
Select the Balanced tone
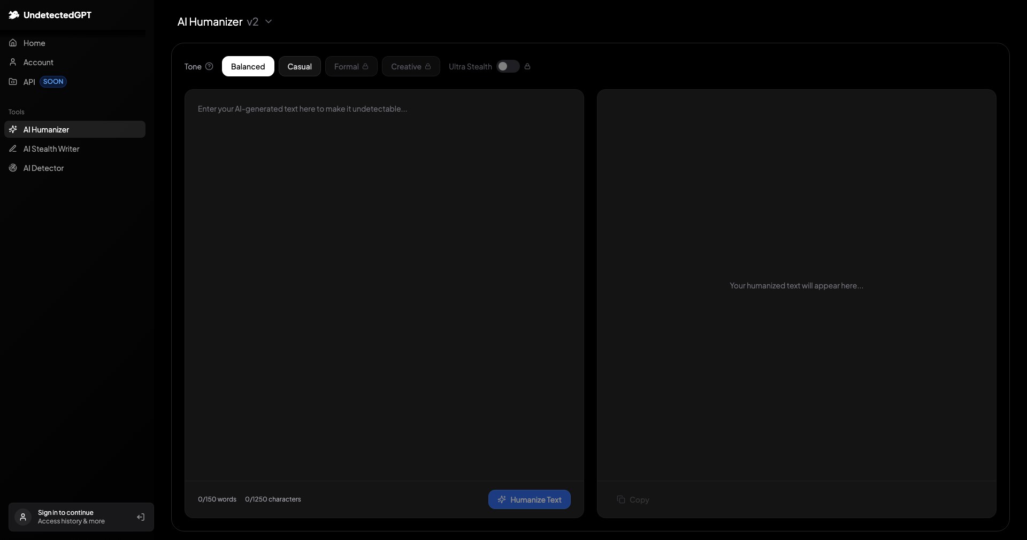[248, 66]
